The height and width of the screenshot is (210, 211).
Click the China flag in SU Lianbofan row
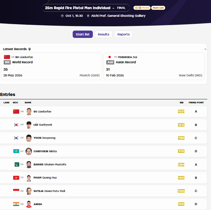16,112
